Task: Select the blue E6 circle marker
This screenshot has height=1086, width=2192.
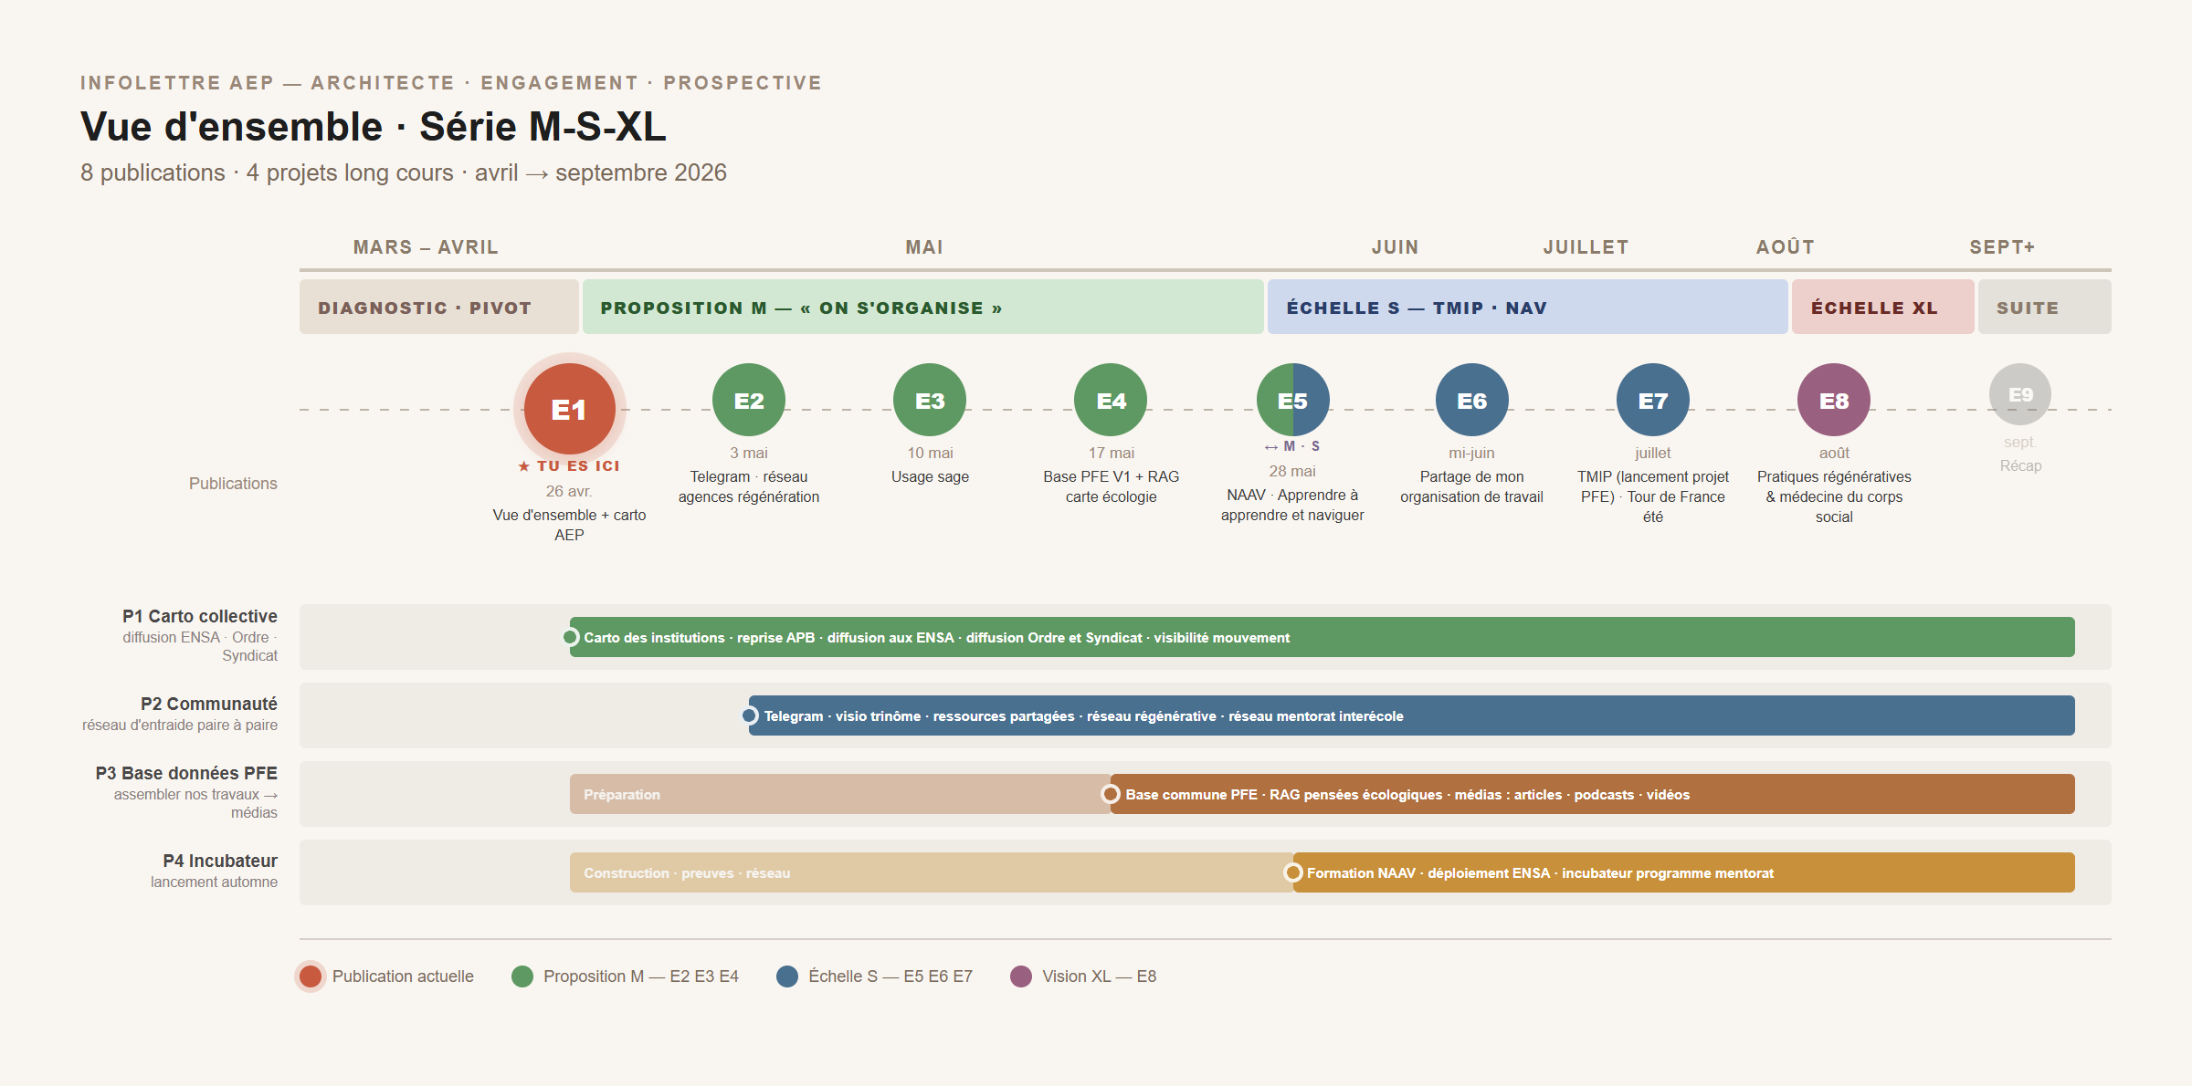Action: pyautogui.click(x=1471, y=400)
